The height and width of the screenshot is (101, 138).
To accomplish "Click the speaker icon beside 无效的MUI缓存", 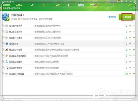I will [7, 38].
